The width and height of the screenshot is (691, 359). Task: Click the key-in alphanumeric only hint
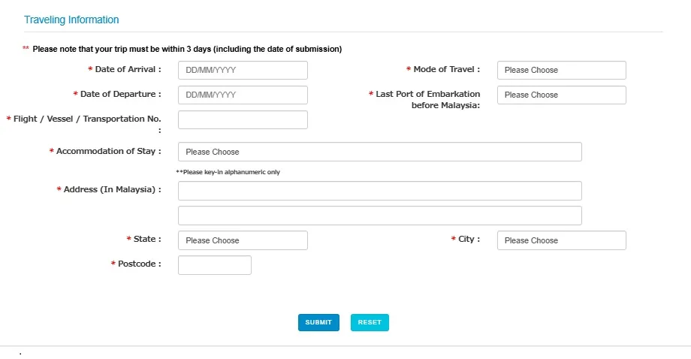pos(228,172)
